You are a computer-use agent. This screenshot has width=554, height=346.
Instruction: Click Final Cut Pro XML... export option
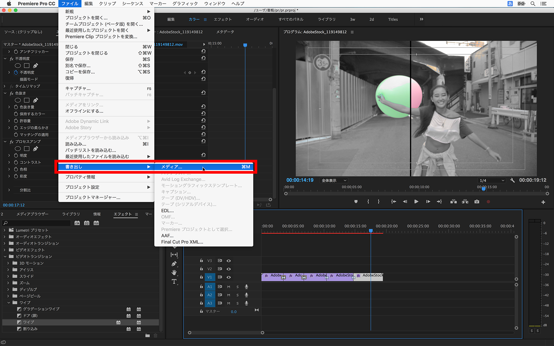pos(182,242)
